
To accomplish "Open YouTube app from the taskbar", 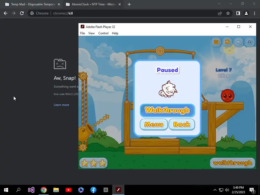I will (x=68, y=190).
